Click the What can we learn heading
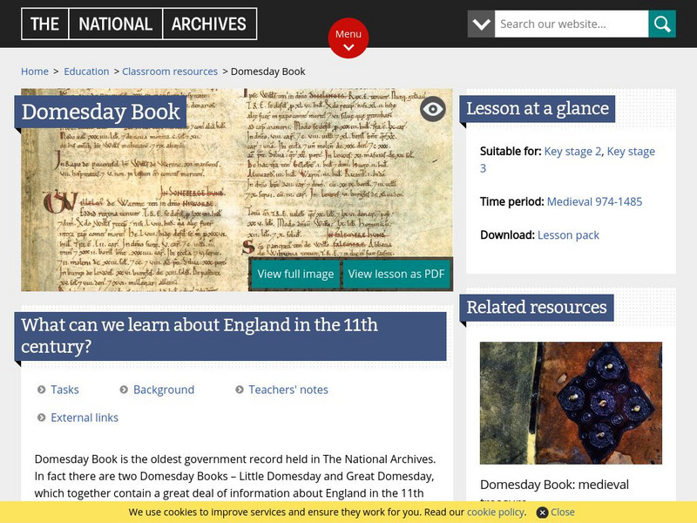This screenshot has width=697, height=523. click(230, 336)
